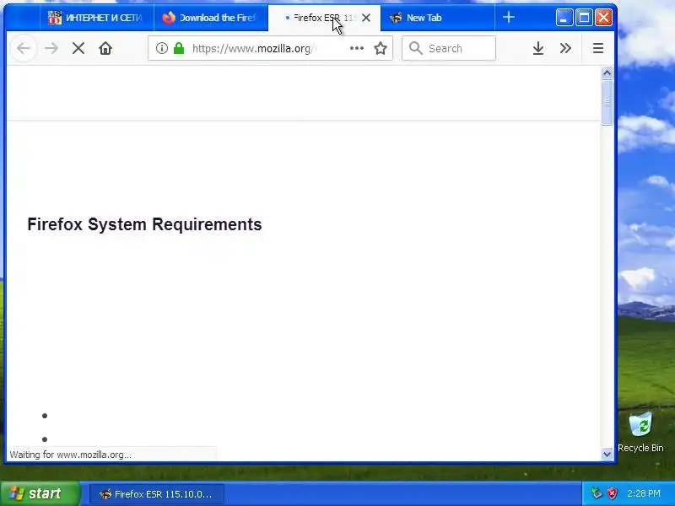Click the 2:28 PM system clock
Screen dimensions: 675x506
pyautogui.click(x=644, y=493)
